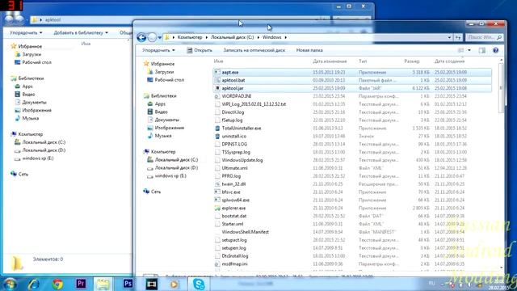Image resolution: width=517 pixels, height=291 pixels.
Task: Click Библиотеки in front window sidebar
Action: click(163, 95)
